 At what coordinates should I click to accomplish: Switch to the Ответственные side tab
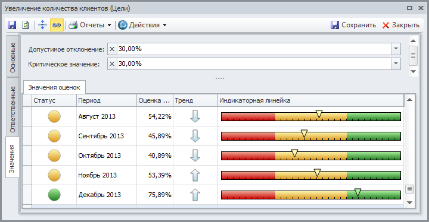(13, 108)
